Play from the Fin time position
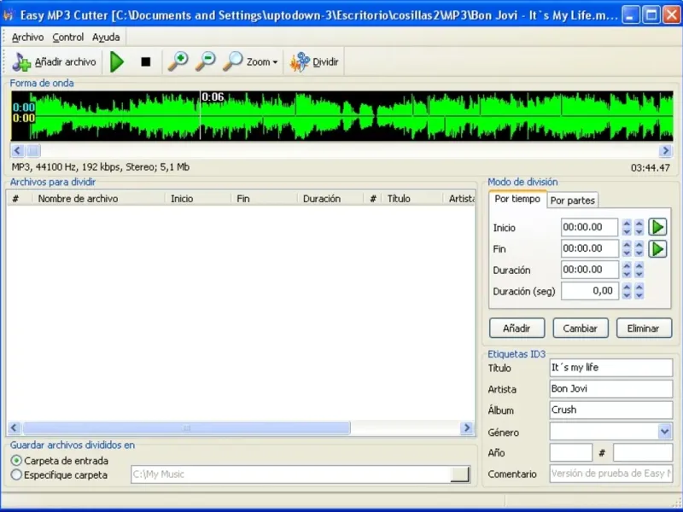The width and height of the screenshot is (683, 512). click(657, 248)
